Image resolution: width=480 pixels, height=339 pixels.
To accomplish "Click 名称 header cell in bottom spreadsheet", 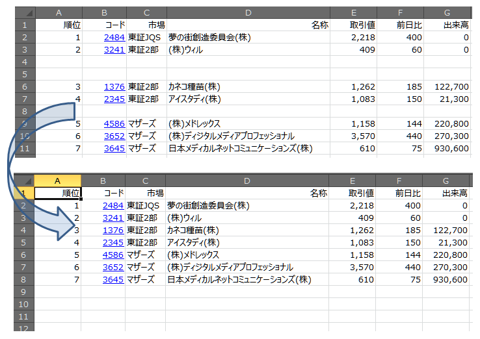I will 247,193.
